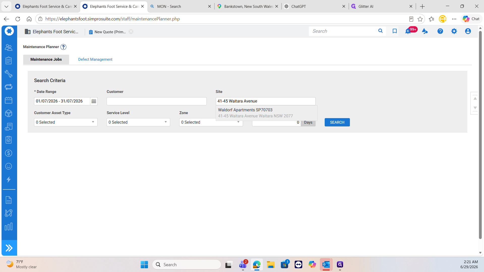Open Windows Start button
The image size is (484, 272).
point(144,265)
